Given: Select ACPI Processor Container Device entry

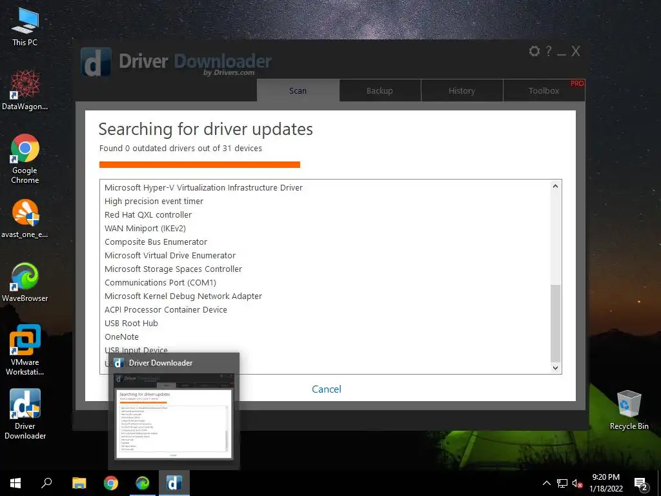Looking at the screenshot, I should (166, 309).
